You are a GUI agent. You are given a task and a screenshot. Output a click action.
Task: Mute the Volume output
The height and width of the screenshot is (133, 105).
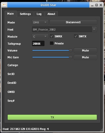[x=85, y=50]
